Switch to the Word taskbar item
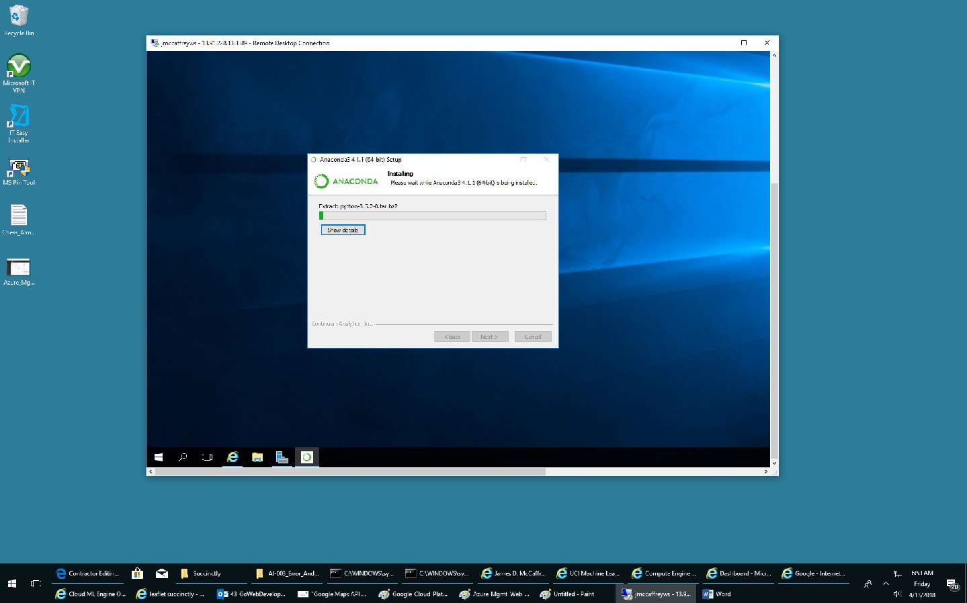Viewport: 967px width, 603px height. [x=717, y=594]
